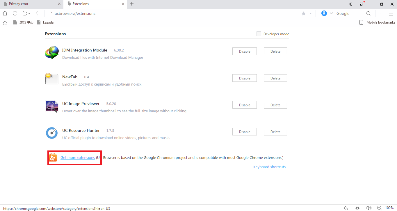The height and width of the screenshot is (211, 397).
Task: Toggle night mode moon icon
Action: (346, 208)
